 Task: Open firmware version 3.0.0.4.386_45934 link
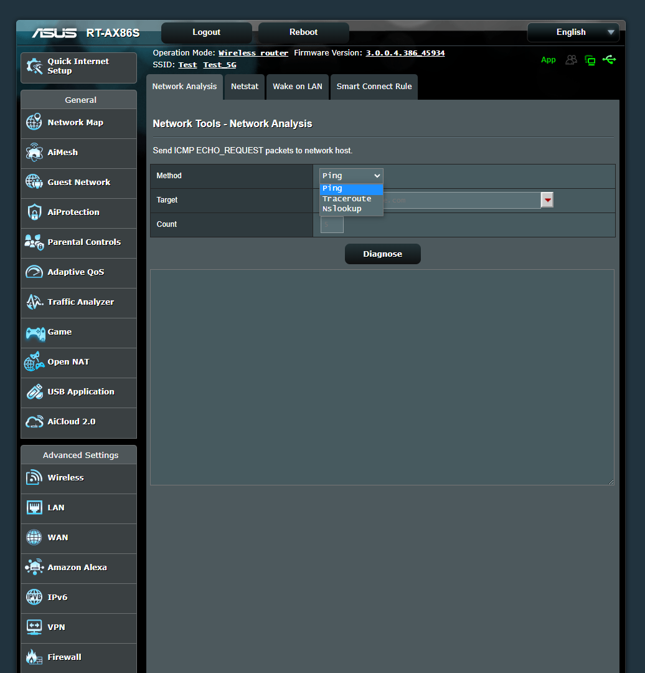(x=405, y=52)
